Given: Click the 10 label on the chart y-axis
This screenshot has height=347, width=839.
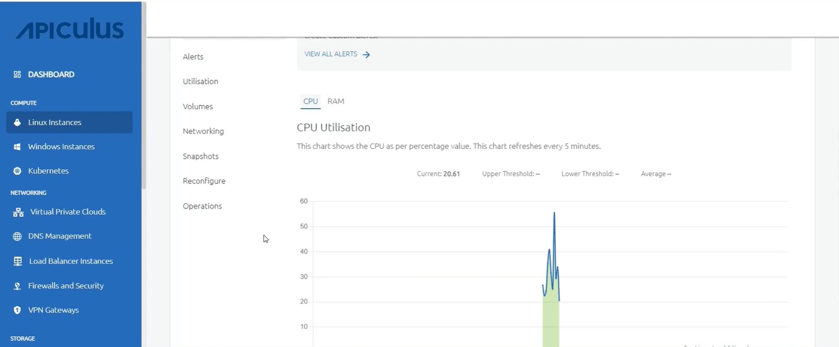Looking at the screenshot, I should coord(304,326).
